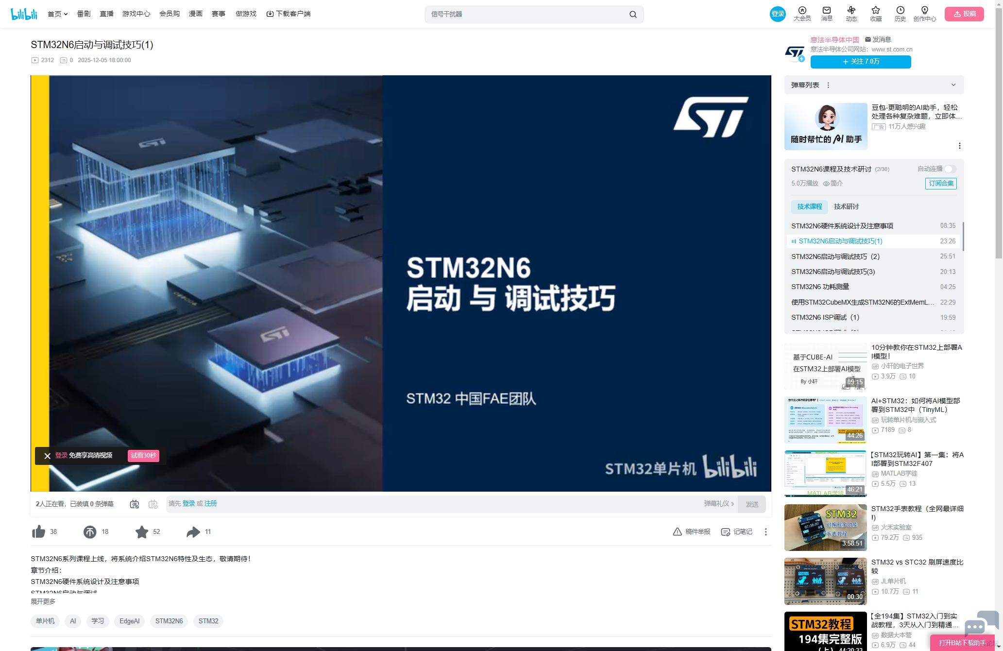Open the History clock icon
1003x651 pixels.
click(900, 11)
